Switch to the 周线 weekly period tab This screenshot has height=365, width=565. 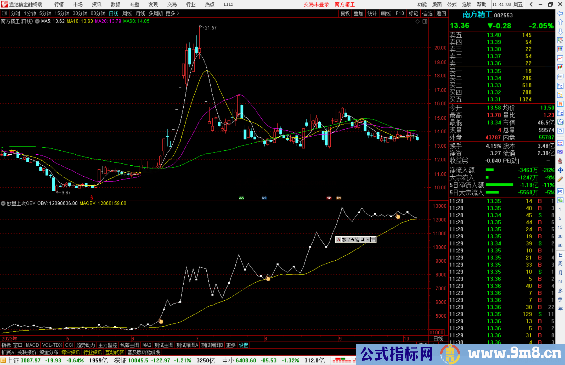coord(127,13)
